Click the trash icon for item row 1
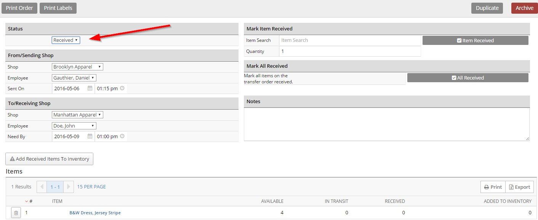Screen dimensions: 538x220 pyautogui.click(x=16, y=213)
